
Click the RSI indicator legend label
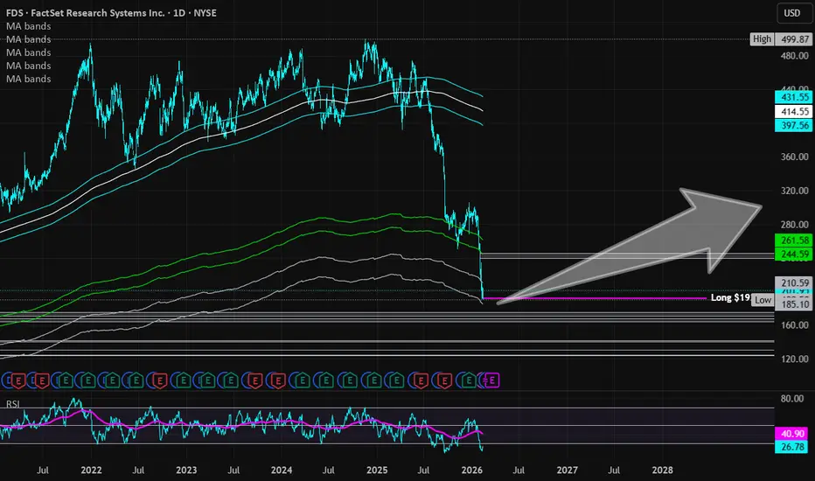pyautogui.click(x=14, y=404)
